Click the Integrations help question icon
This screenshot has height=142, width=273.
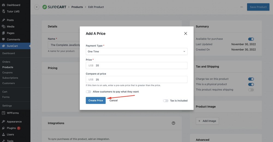(x=173, y=123)
